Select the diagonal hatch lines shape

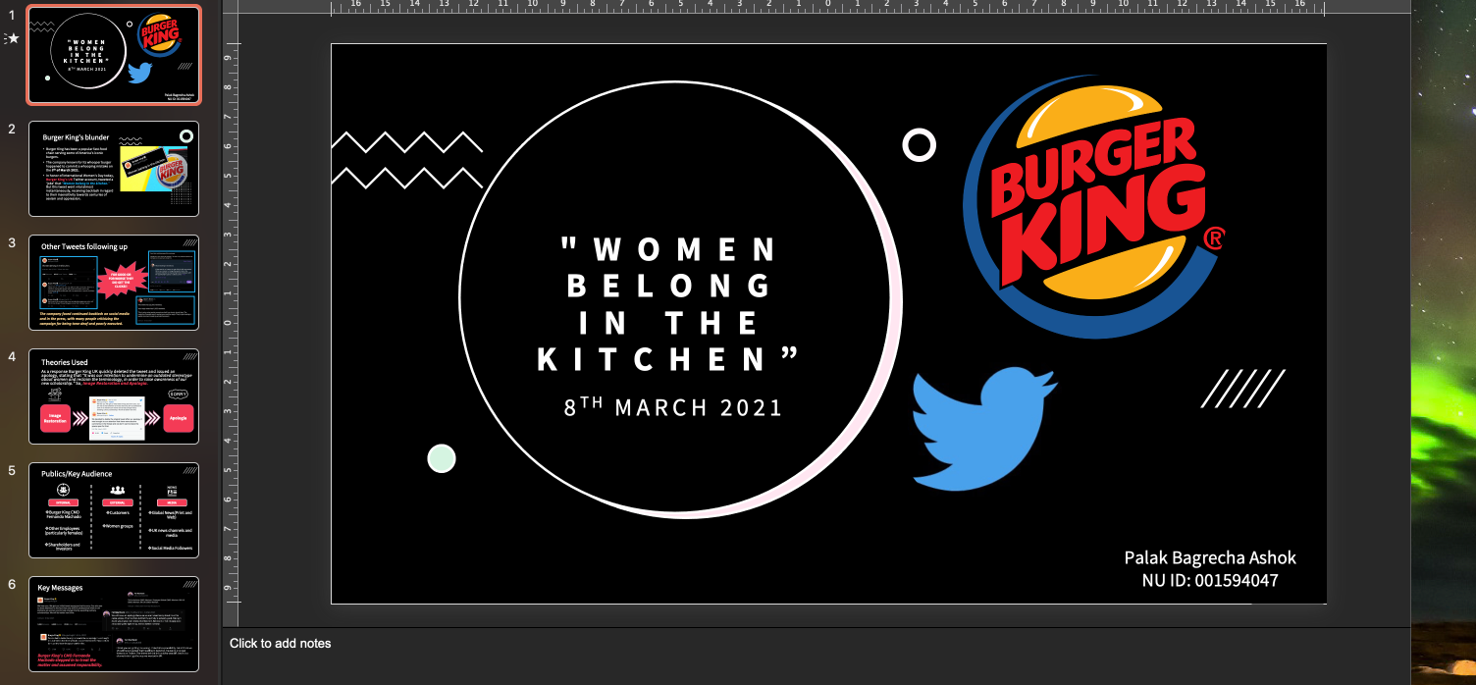[1242, 389]
